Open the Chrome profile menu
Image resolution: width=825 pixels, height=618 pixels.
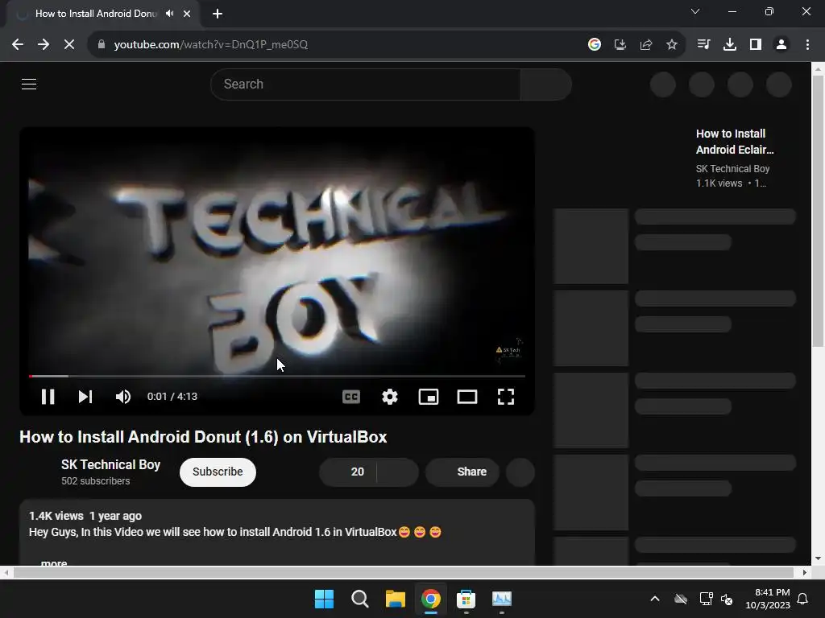[x=781, y=45]
